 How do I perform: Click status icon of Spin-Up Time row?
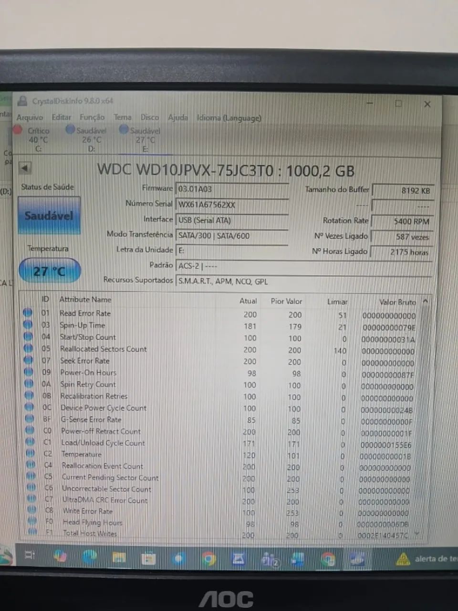(28, 325)
